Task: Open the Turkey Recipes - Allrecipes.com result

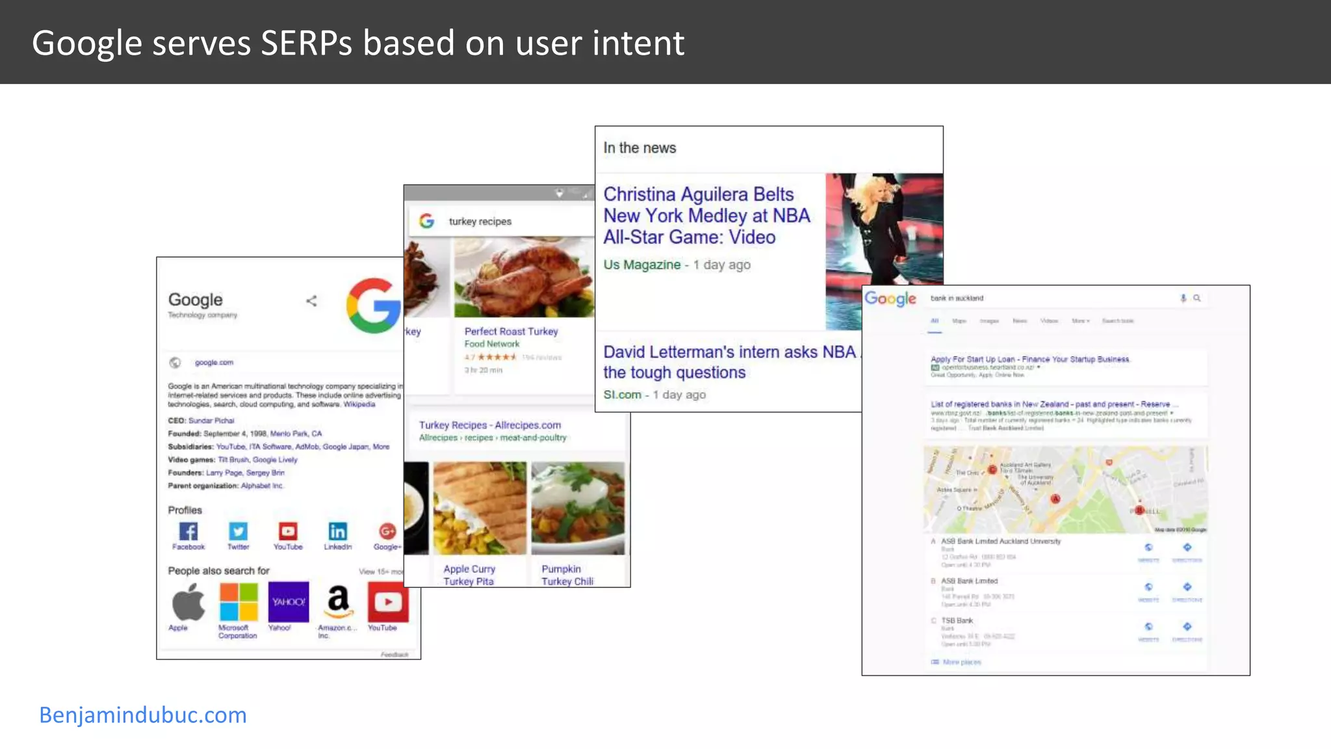Action: 490,425
